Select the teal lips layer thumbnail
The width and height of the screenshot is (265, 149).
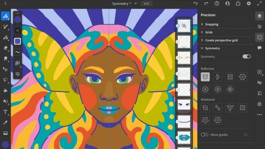point(184,138)
